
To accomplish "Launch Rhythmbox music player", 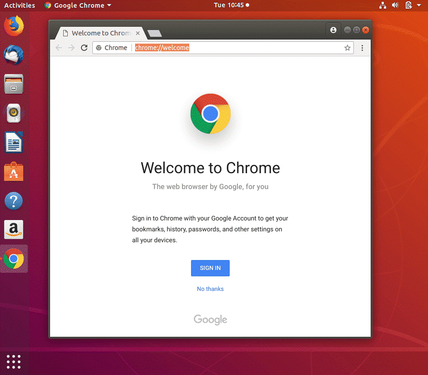I will (14, 113).
